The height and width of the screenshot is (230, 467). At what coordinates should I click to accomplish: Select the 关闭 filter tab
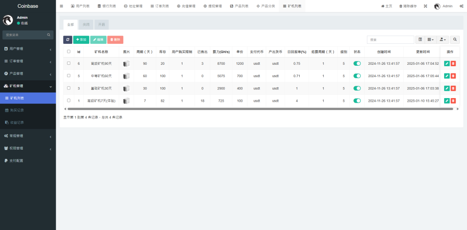click(x=86, y=25)
